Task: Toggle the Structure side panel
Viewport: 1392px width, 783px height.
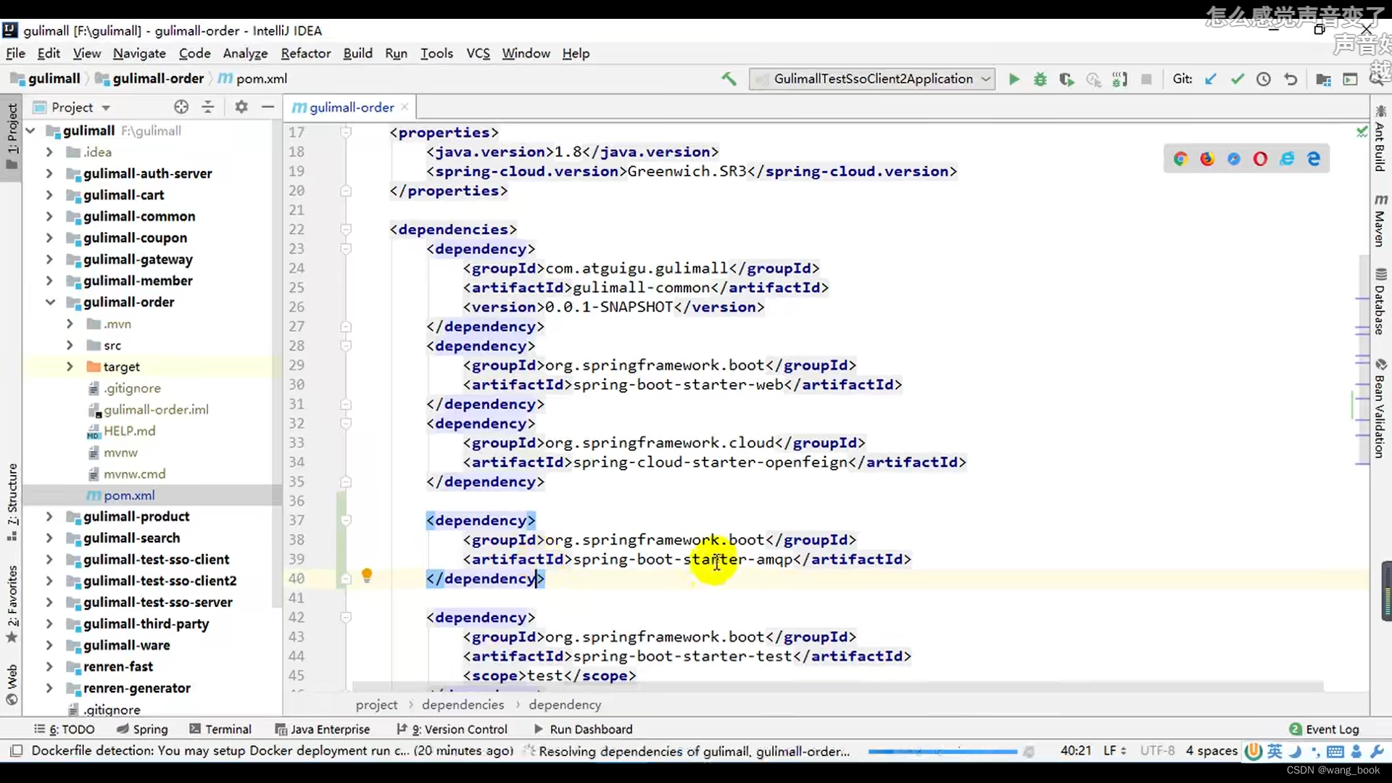Action: 12,502
